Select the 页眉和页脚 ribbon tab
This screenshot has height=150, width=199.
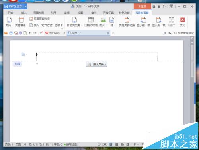(142, 13)
